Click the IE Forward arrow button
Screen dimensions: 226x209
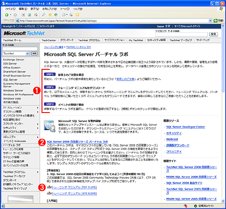(15, 15)
